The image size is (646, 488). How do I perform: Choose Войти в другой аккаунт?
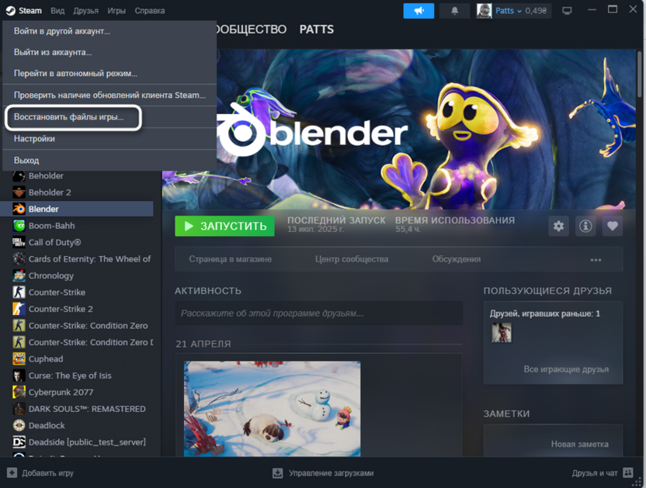(x=109, y=31)
